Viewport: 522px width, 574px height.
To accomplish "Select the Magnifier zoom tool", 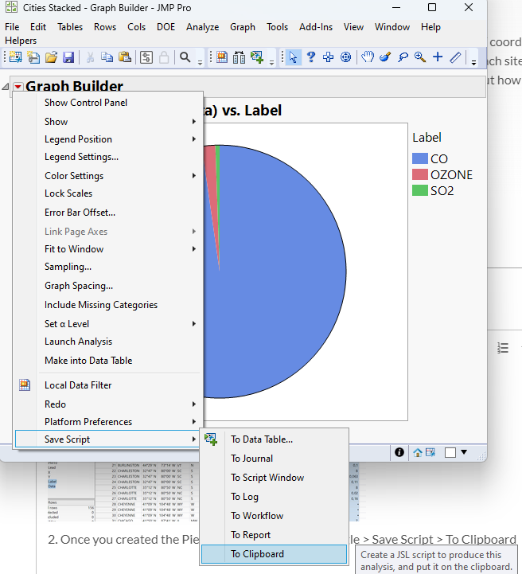I will click(420, 57).
